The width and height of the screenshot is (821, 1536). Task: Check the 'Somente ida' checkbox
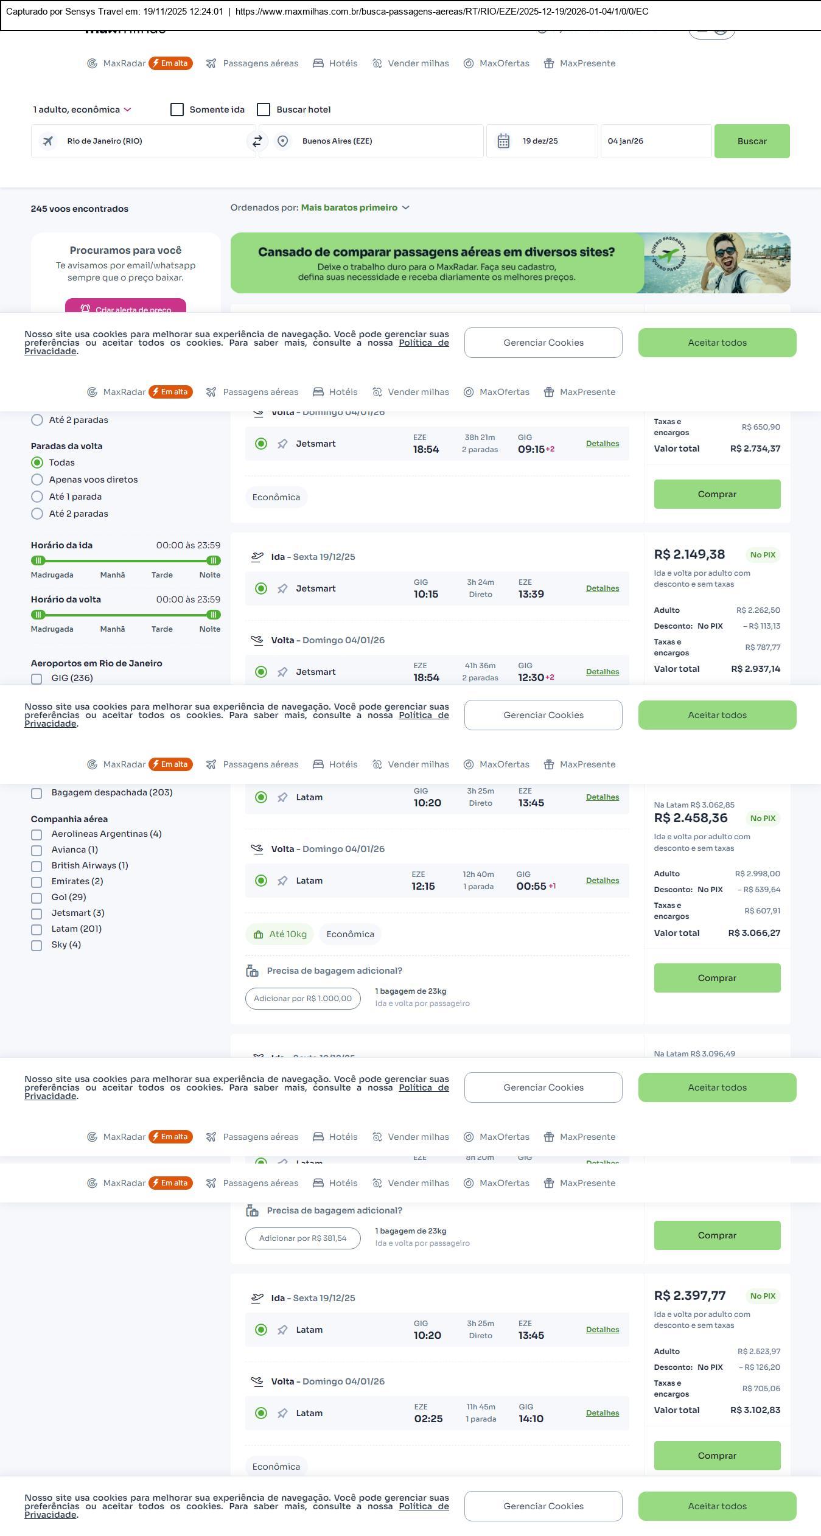[x=177, y=110]
